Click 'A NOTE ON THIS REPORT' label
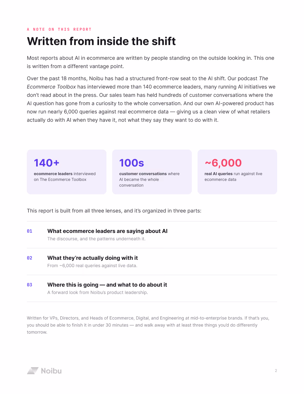The image size is (304, 394). pos(59,29)
